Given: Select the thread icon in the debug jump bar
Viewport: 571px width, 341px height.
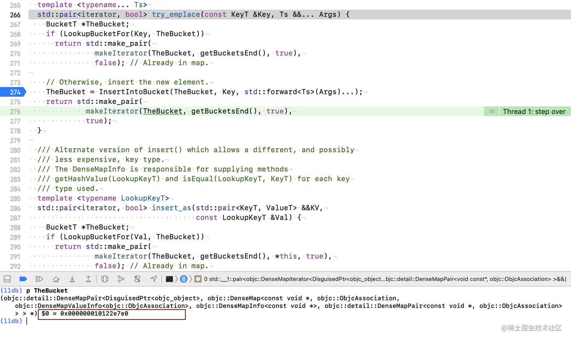Looking at the screenshot, I should [184, 279].
